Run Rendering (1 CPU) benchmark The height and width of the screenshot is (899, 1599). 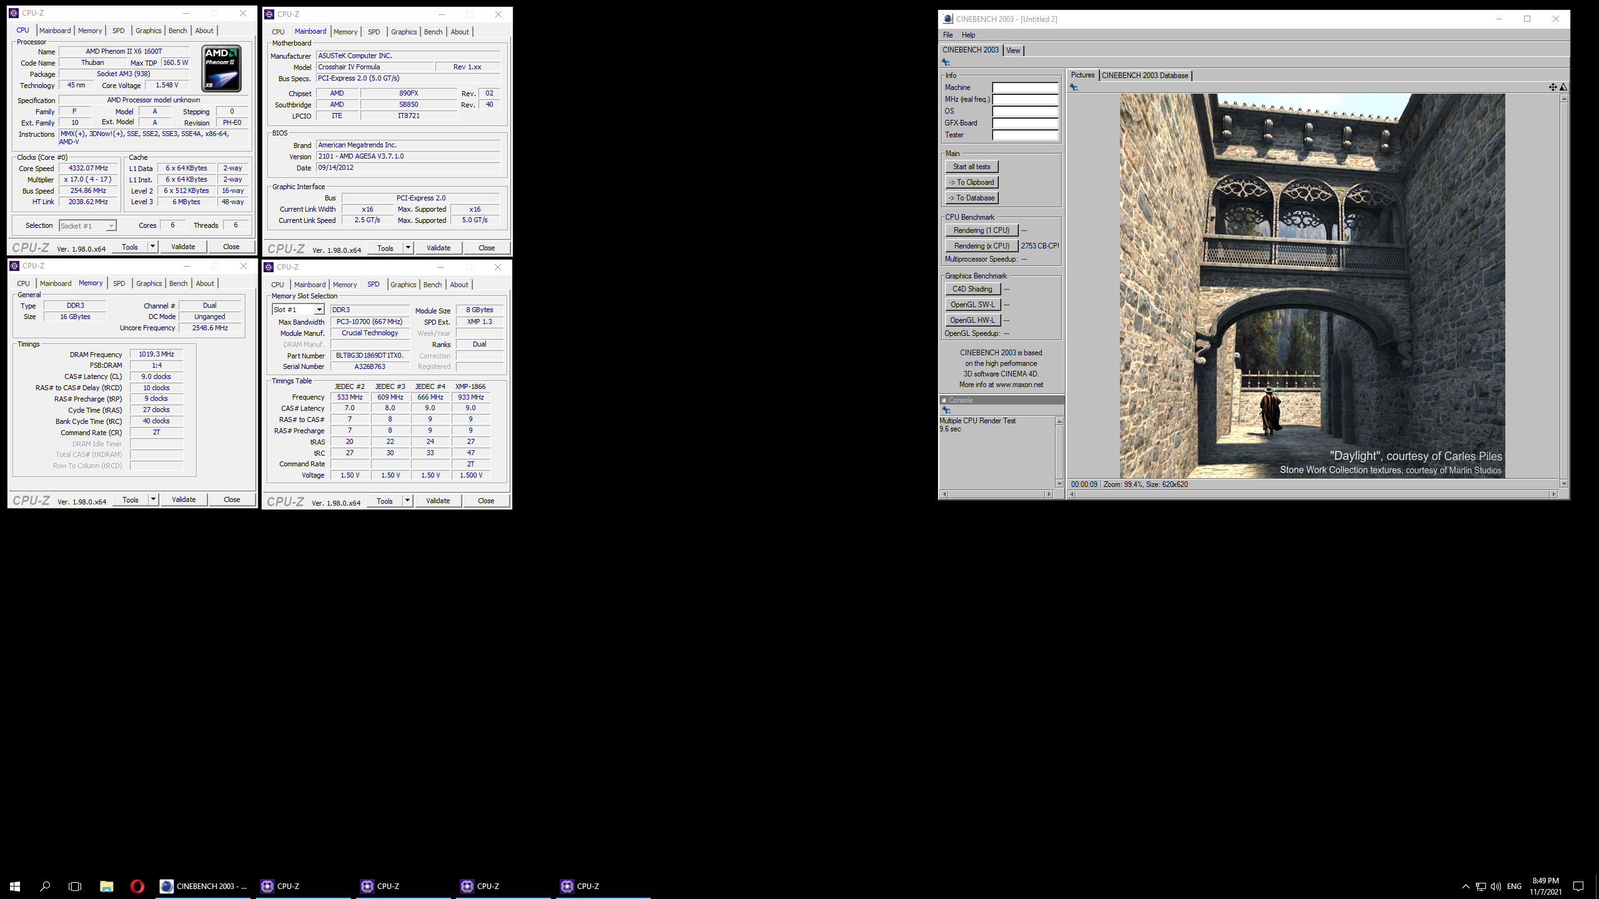[981, 230]
